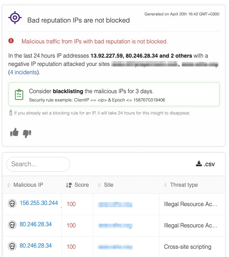Open the 4 incidents link
This screenshot has width=229, height=257.
(x=23, y=72)
